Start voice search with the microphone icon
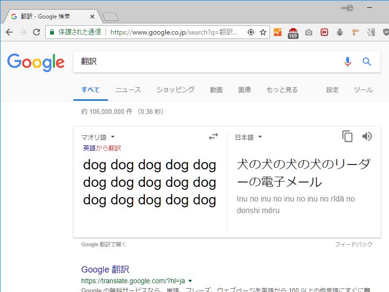Screen dimensions: 389x292 click(348, 62)
